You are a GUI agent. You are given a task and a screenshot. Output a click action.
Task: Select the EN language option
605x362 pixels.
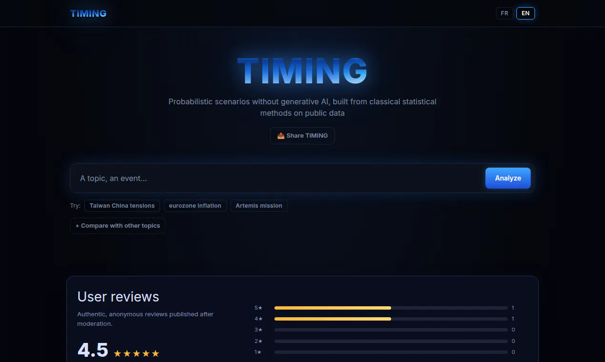click(525, 13)
